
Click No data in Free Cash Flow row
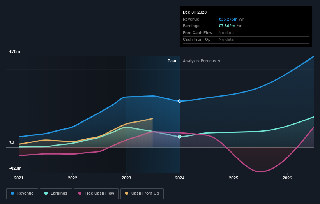226,33
